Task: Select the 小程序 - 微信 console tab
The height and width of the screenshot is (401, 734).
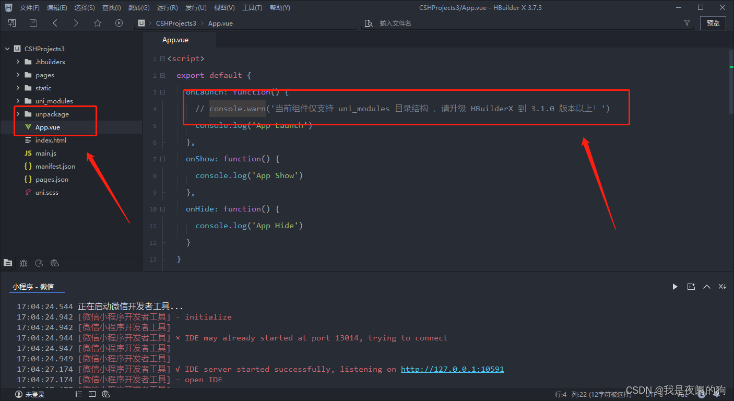Action: click(33, 287)
